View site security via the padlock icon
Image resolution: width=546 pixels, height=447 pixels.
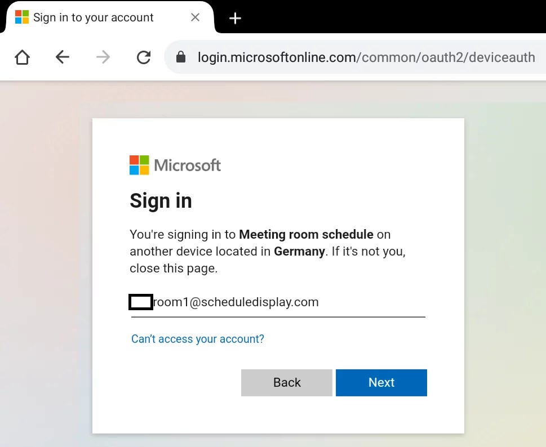(180, 57)
